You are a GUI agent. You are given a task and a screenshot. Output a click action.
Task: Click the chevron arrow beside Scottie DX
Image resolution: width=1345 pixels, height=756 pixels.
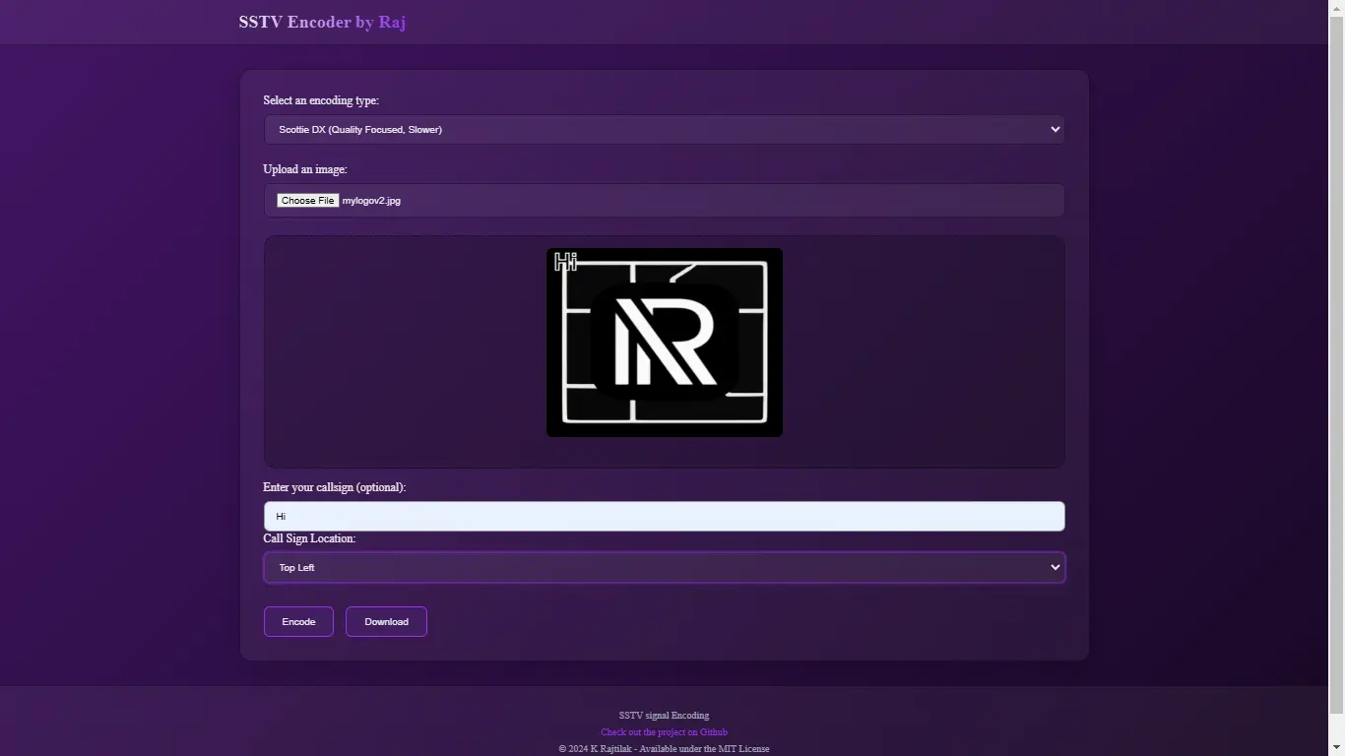click(x=1055, y=130)
